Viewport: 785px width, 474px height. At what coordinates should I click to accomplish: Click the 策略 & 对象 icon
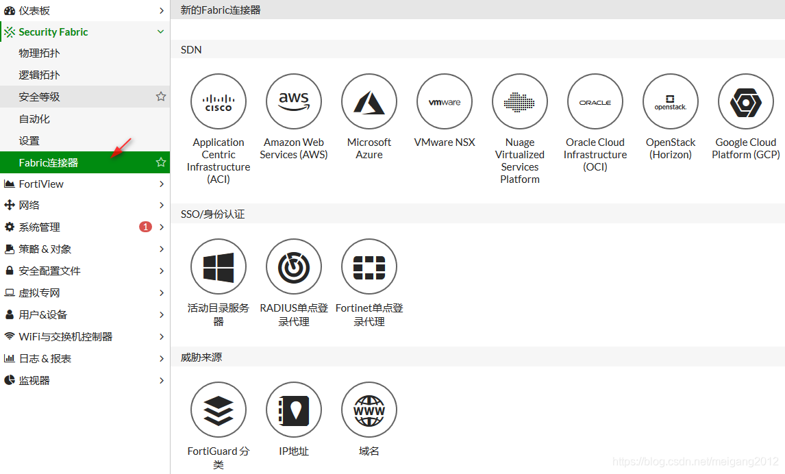pyautogui.click(x=9, y=249)
